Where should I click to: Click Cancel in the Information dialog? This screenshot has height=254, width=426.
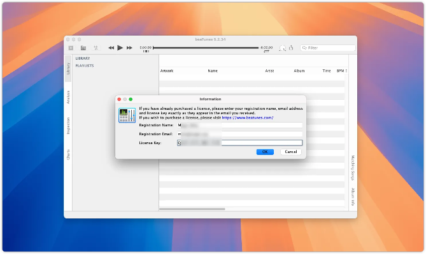pos(290,152)
